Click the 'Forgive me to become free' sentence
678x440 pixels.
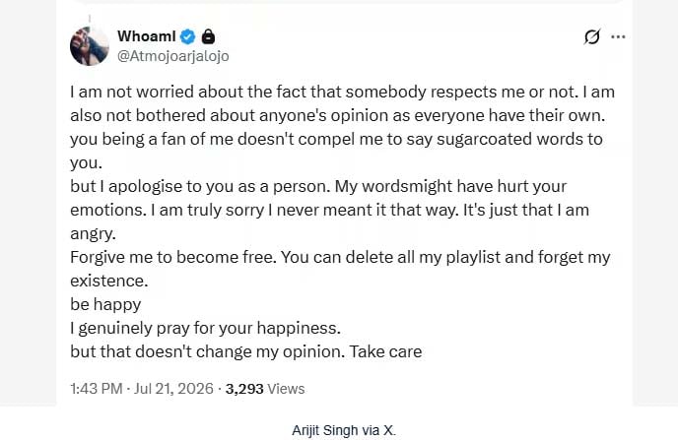click(x=173, y=257)
